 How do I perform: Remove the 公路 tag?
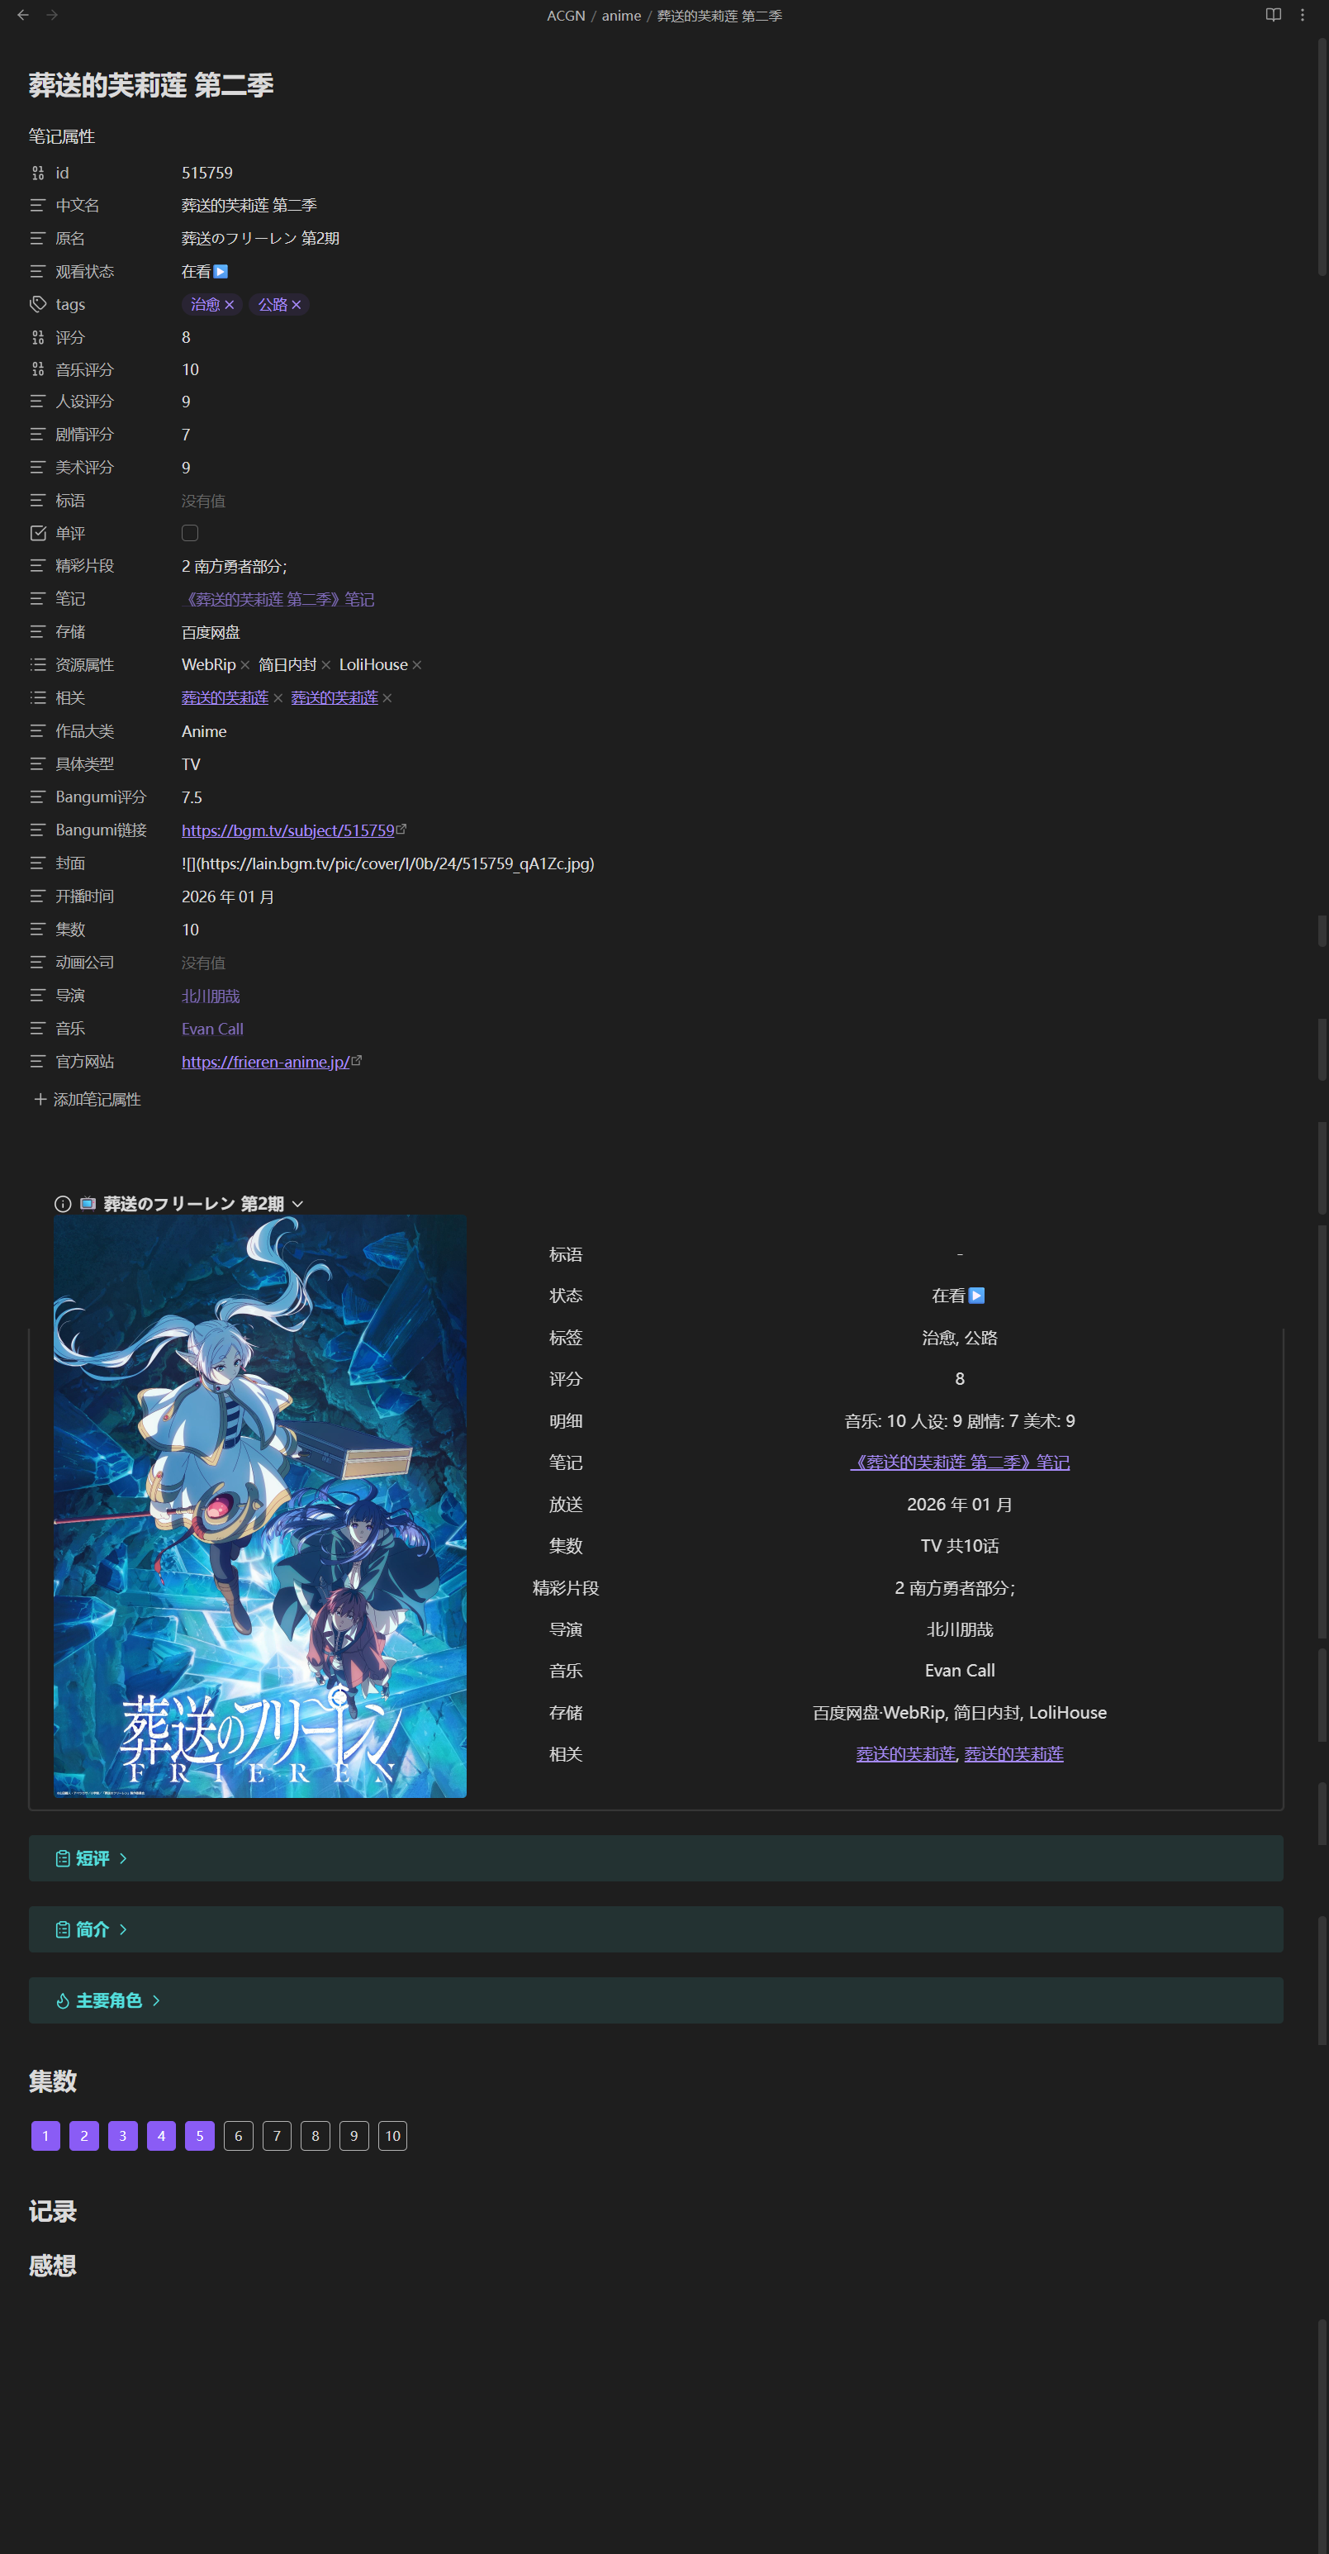(x=297, y=304)
